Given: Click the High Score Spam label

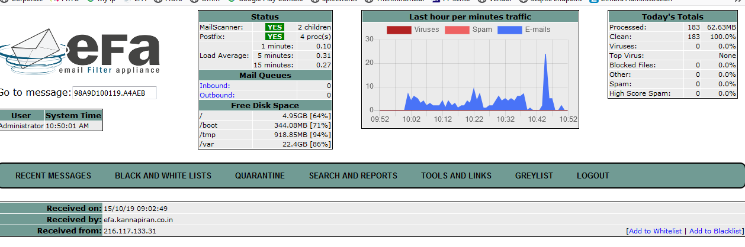Looking at the screenshot, I should (x=640, y=93).
